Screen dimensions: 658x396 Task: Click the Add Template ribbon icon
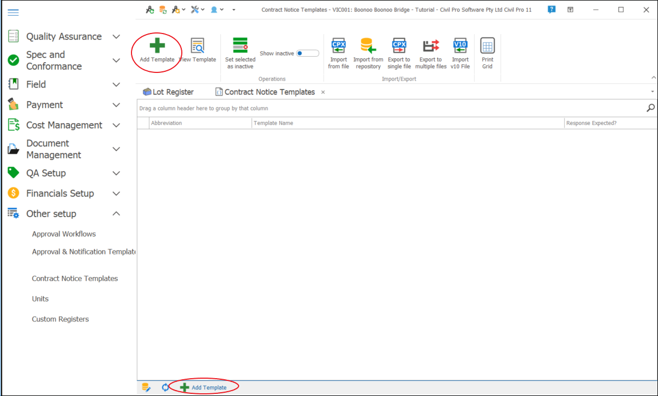[x=157, y=46]
